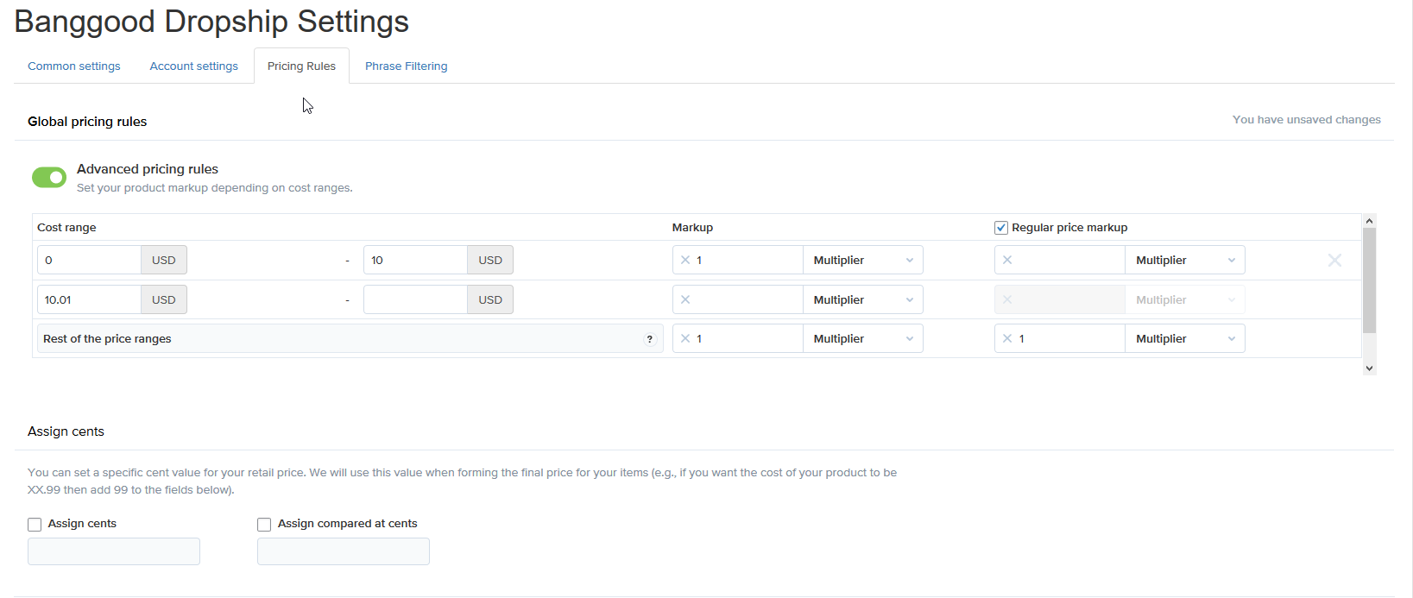Click the 'Markup' column header
The height and width of the screenshot is (598, 1413).
(692, 228)
